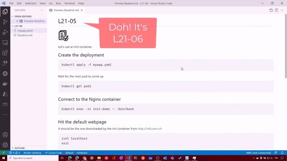Viewport: 287px width, 161px height.
Task: Click the curl localhost code line
Action: (74, 139)
